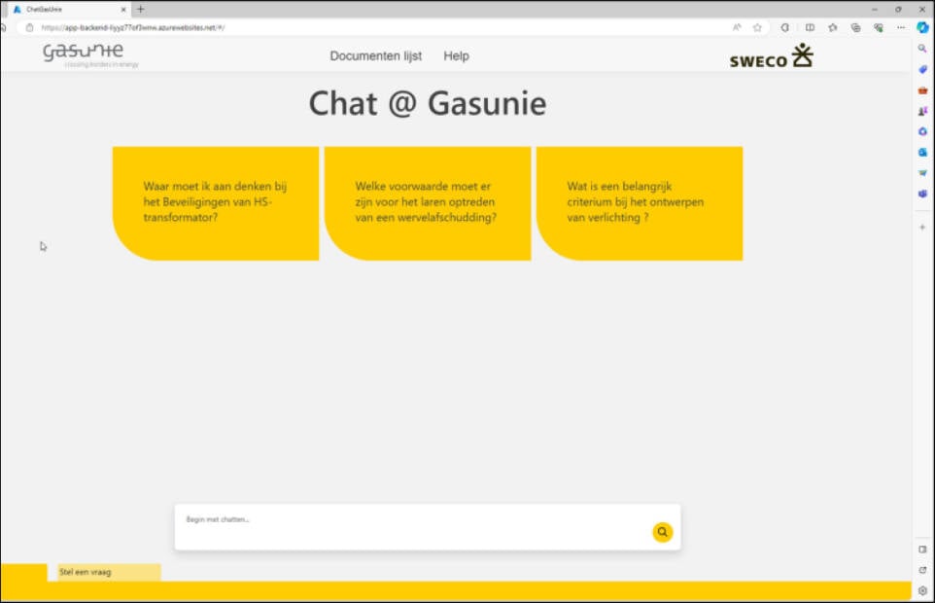
Task: Open the Documenten lijst menu item
Action: tap(375, 56)
